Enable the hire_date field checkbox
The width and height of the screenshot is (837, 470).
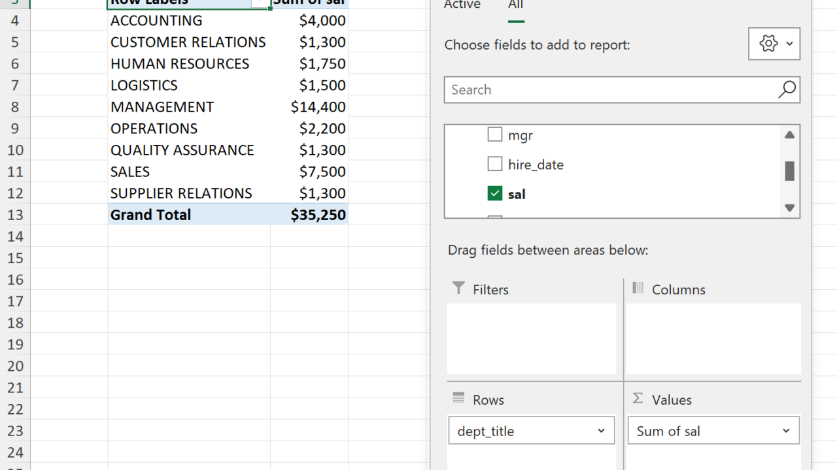coord(495,164)
